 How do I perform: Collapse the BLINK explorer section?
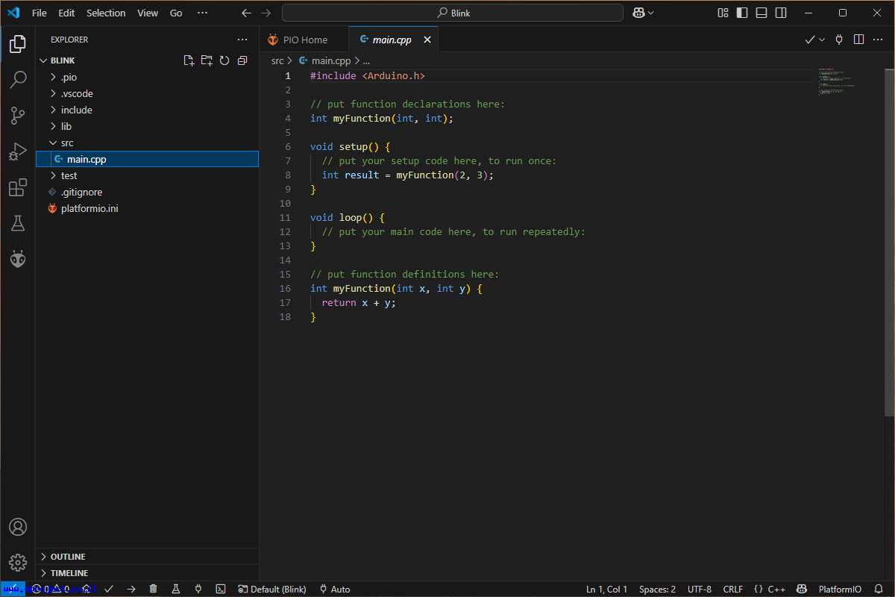(43, 60)
